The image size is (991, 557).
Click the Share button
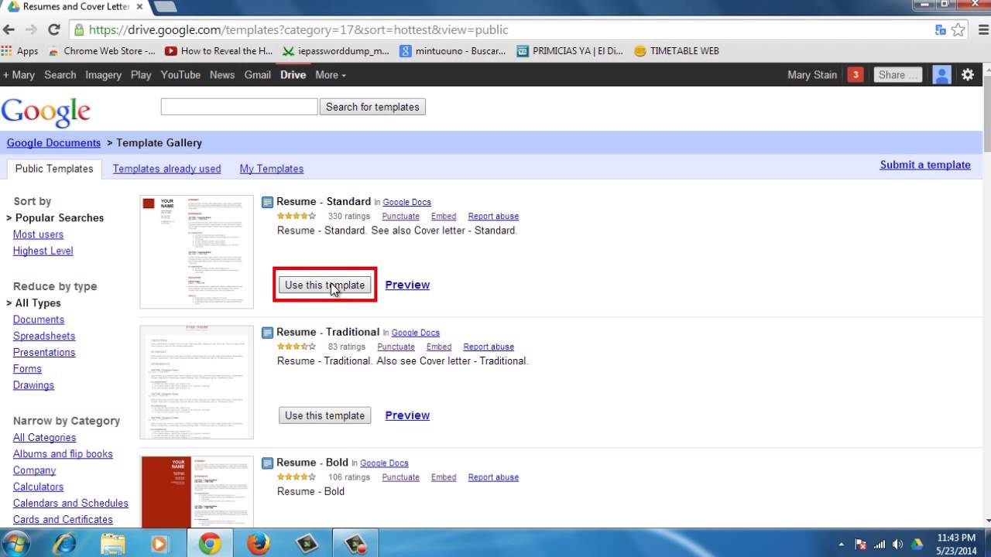click(x=897, y=75)
